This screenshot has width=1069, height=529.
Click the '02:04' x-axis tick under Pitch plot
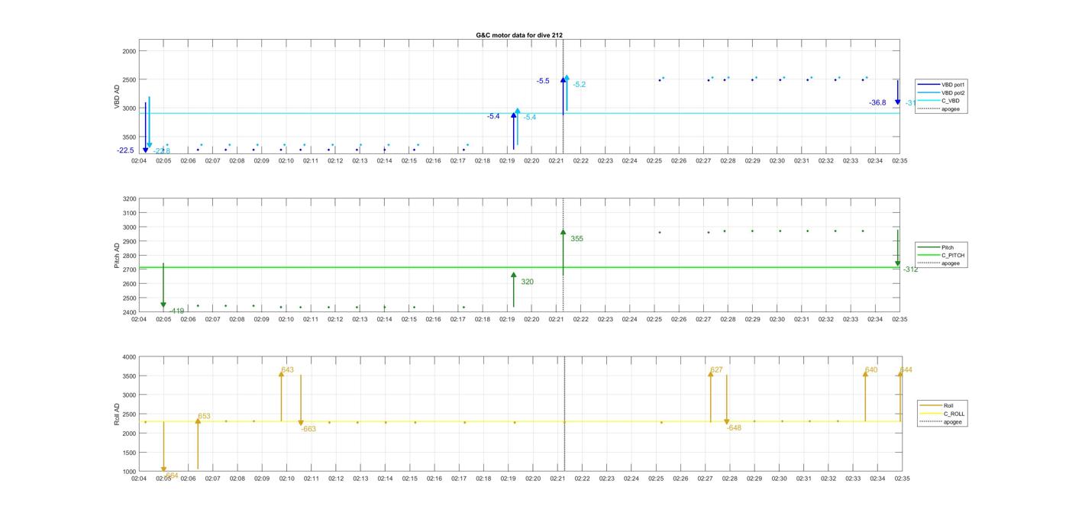tap(139, 320)
